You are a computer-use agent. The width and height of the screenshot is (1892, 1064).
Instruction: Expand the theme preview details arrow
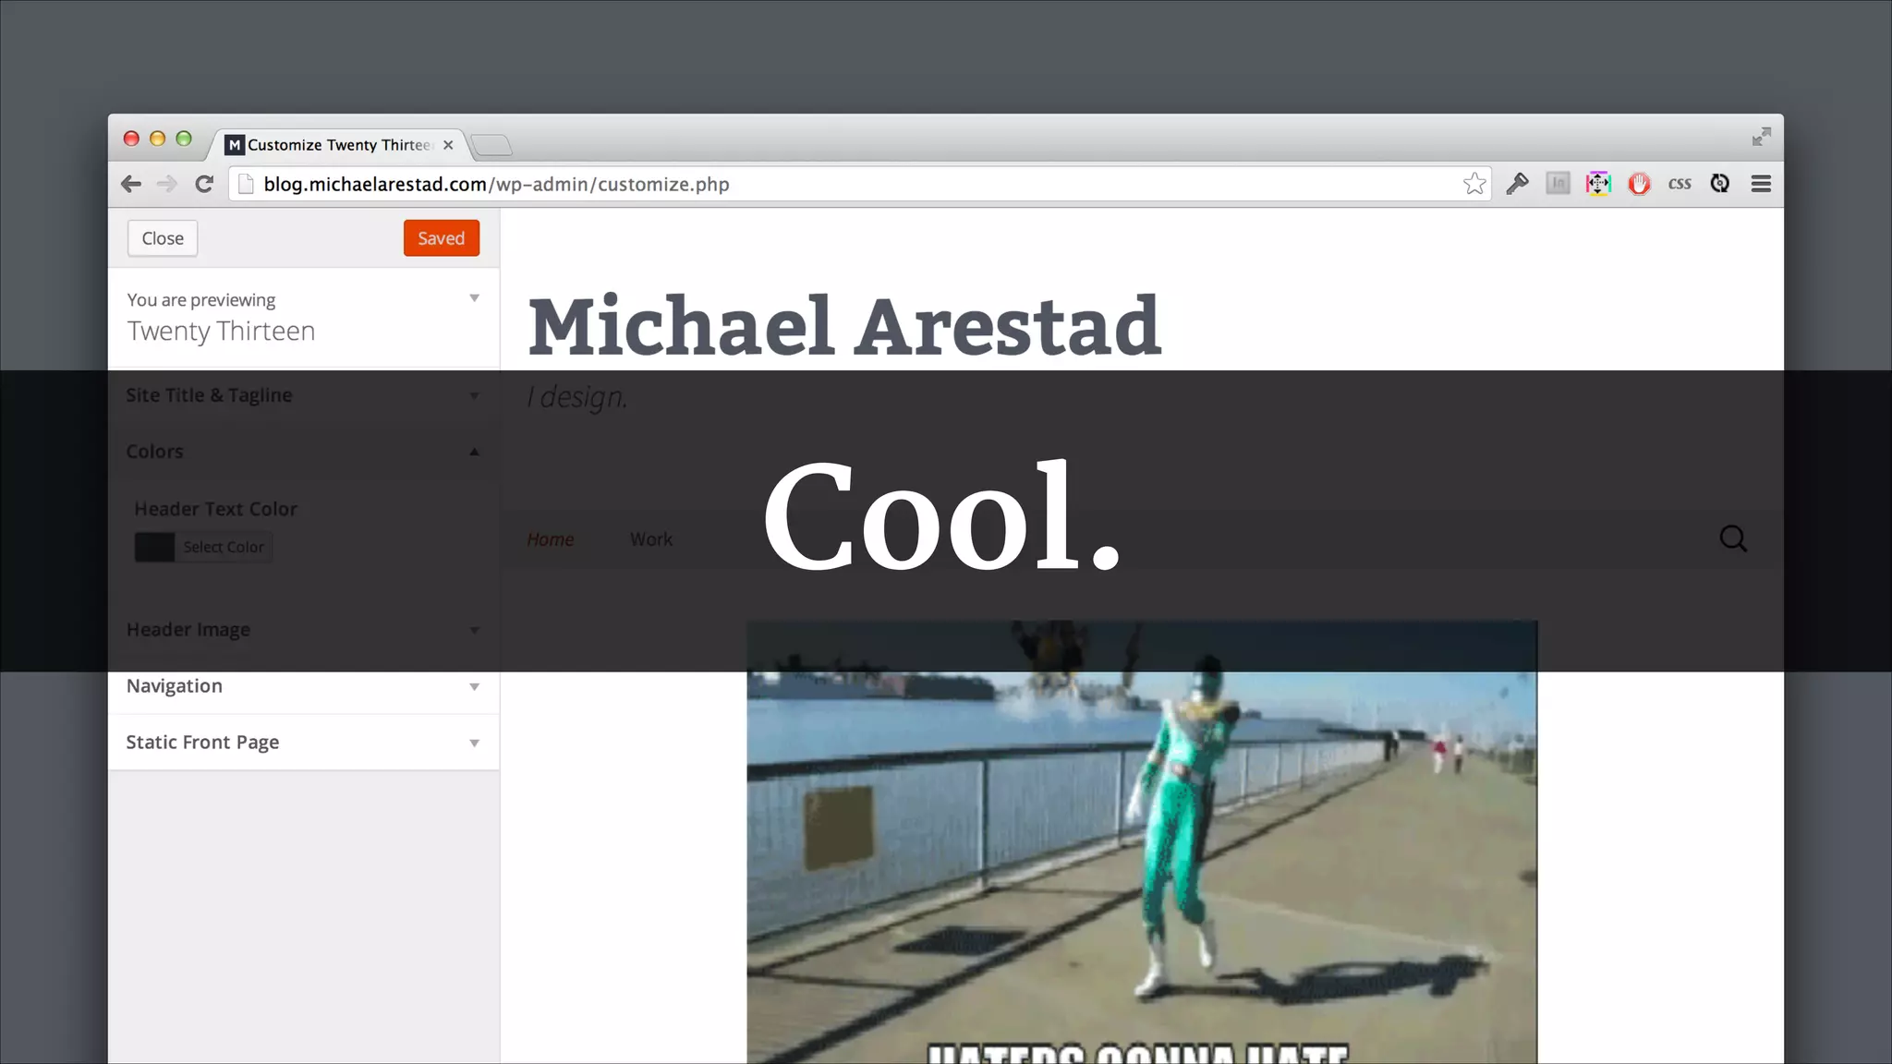[474, 298]
